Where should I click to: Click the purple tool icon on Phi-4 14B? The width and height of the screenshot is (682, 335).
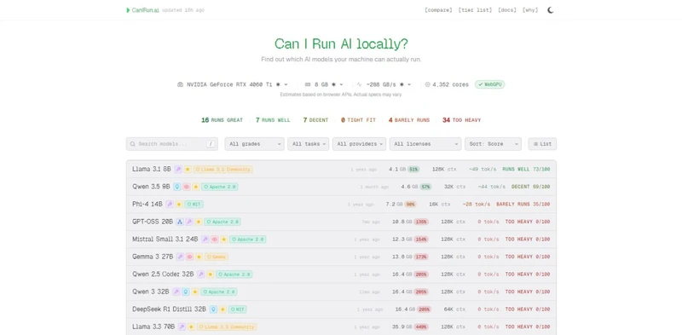170,204
